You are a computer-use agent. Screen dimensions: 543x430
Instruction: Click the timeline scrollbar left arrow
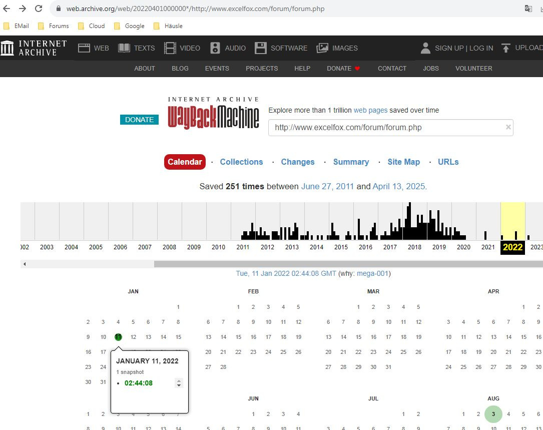24,264
